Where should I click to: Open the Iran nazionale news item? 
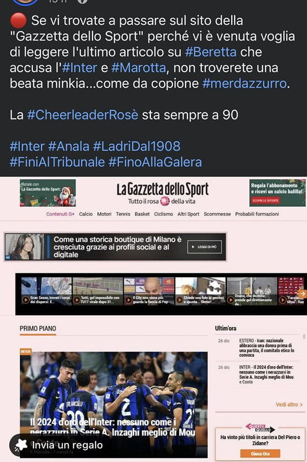tap(267, 348)
